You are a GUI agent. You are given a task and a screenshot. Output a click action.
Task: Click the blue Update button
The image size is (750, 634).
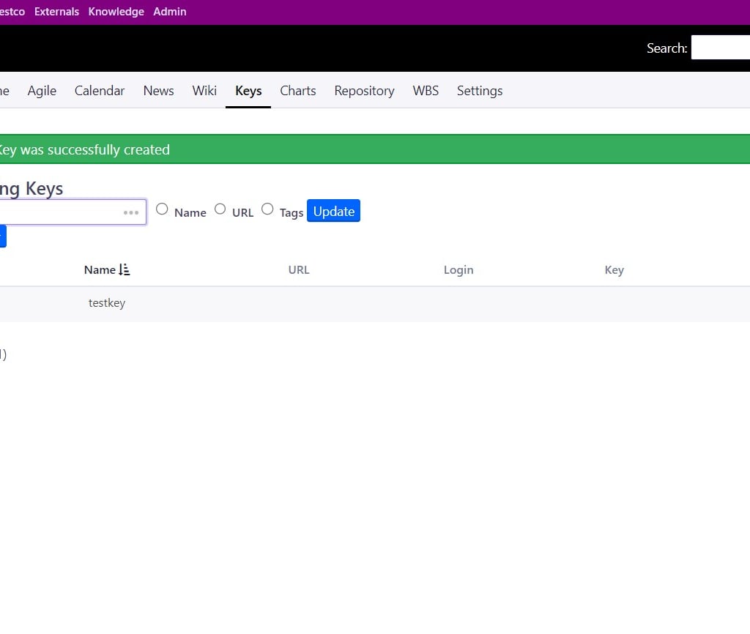(333, 211)
